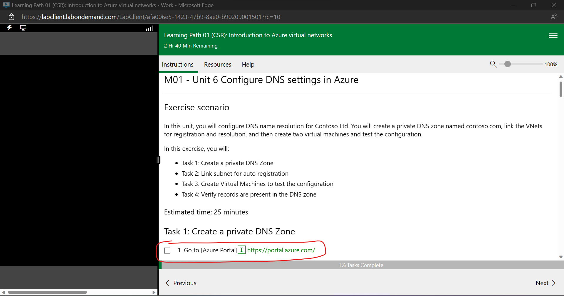
Task: Click the 1% Tasks Complete progress bar
Action: [361, 265]
